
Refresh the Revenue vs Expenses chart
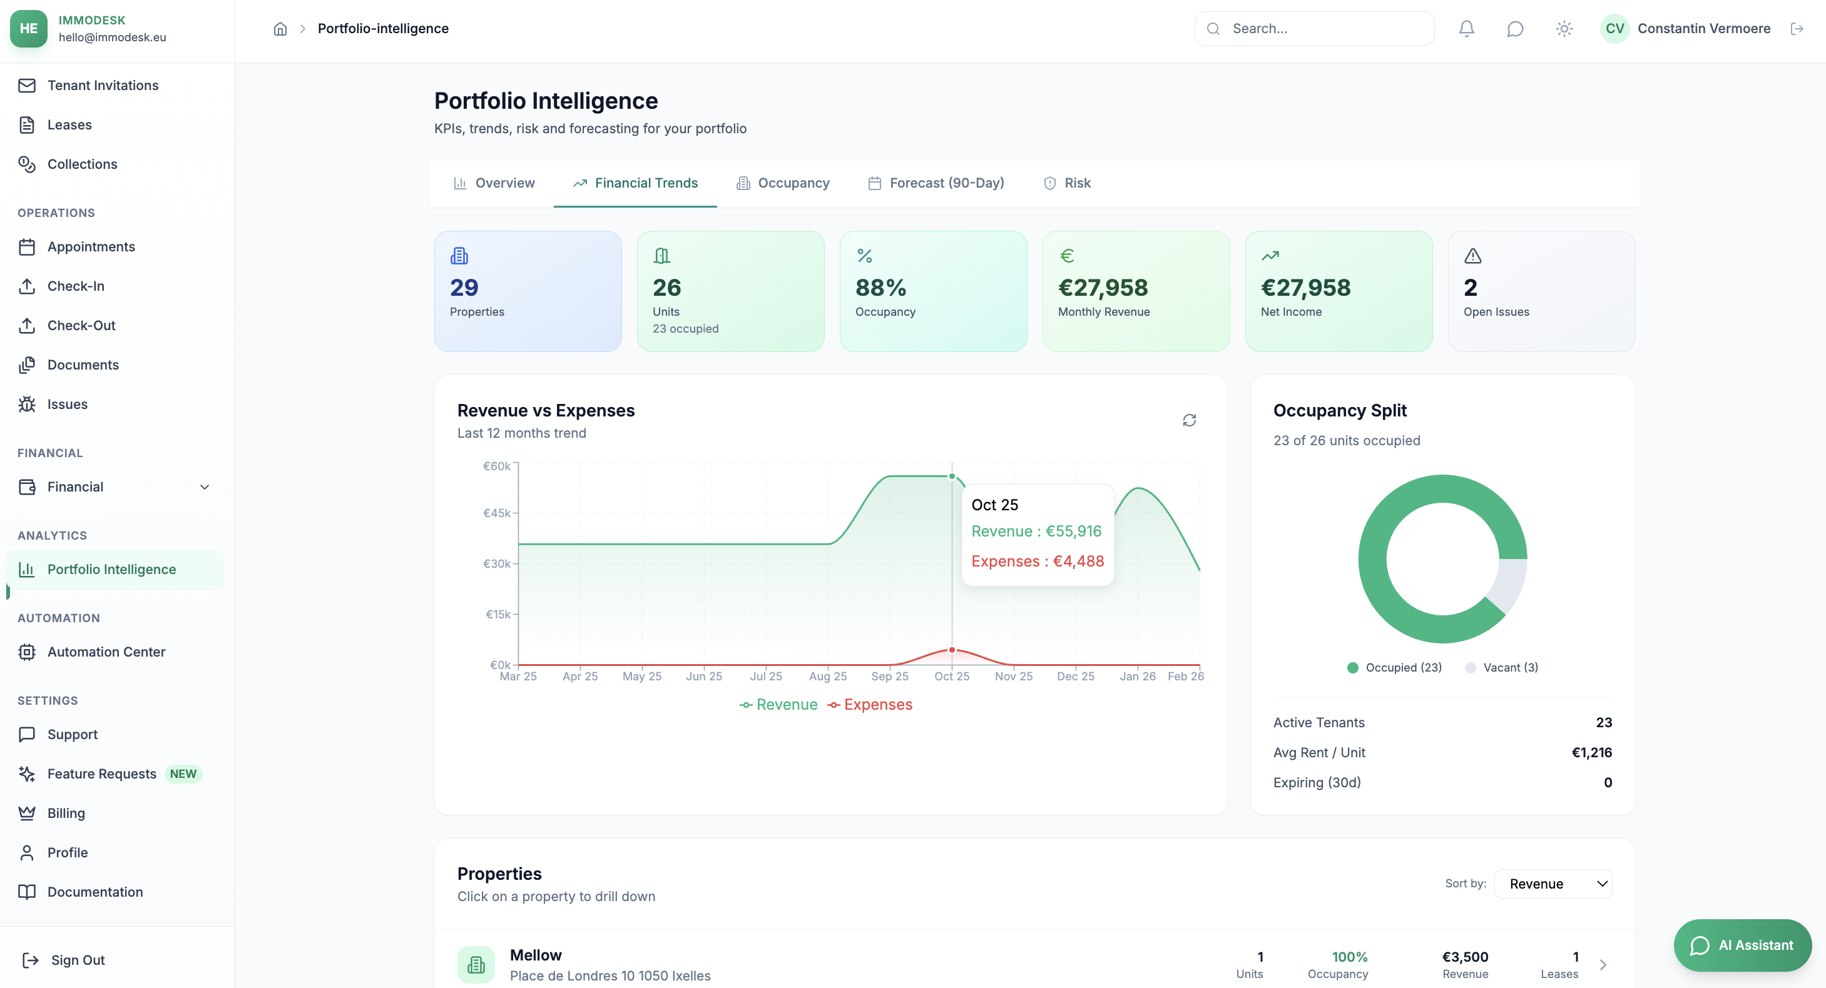(x=1189, y=420)
